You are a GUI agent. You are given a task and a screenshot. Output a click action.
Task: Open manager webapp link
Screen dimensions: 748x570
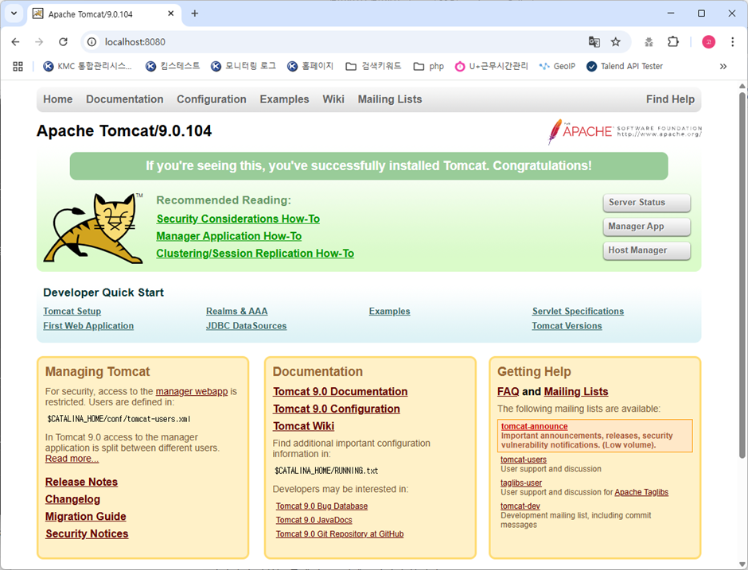click(191, 391)
